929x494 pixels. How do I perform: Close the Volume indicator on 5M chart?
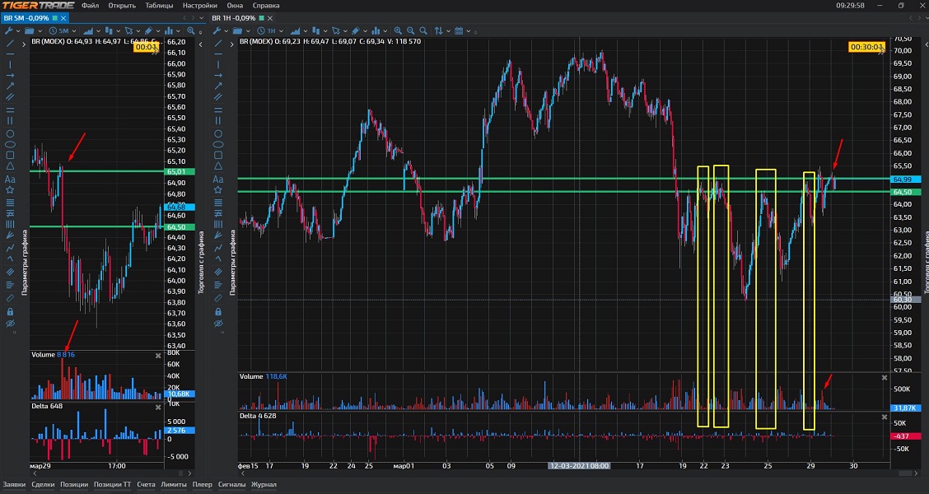coord(158,356)
